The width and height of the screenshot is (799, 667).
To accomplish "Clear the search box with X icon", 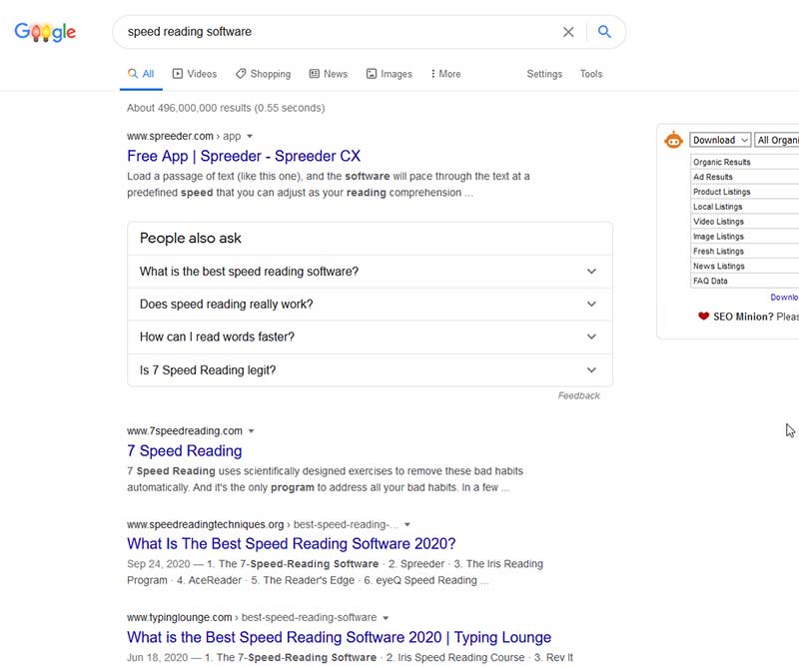I will 568,32.
